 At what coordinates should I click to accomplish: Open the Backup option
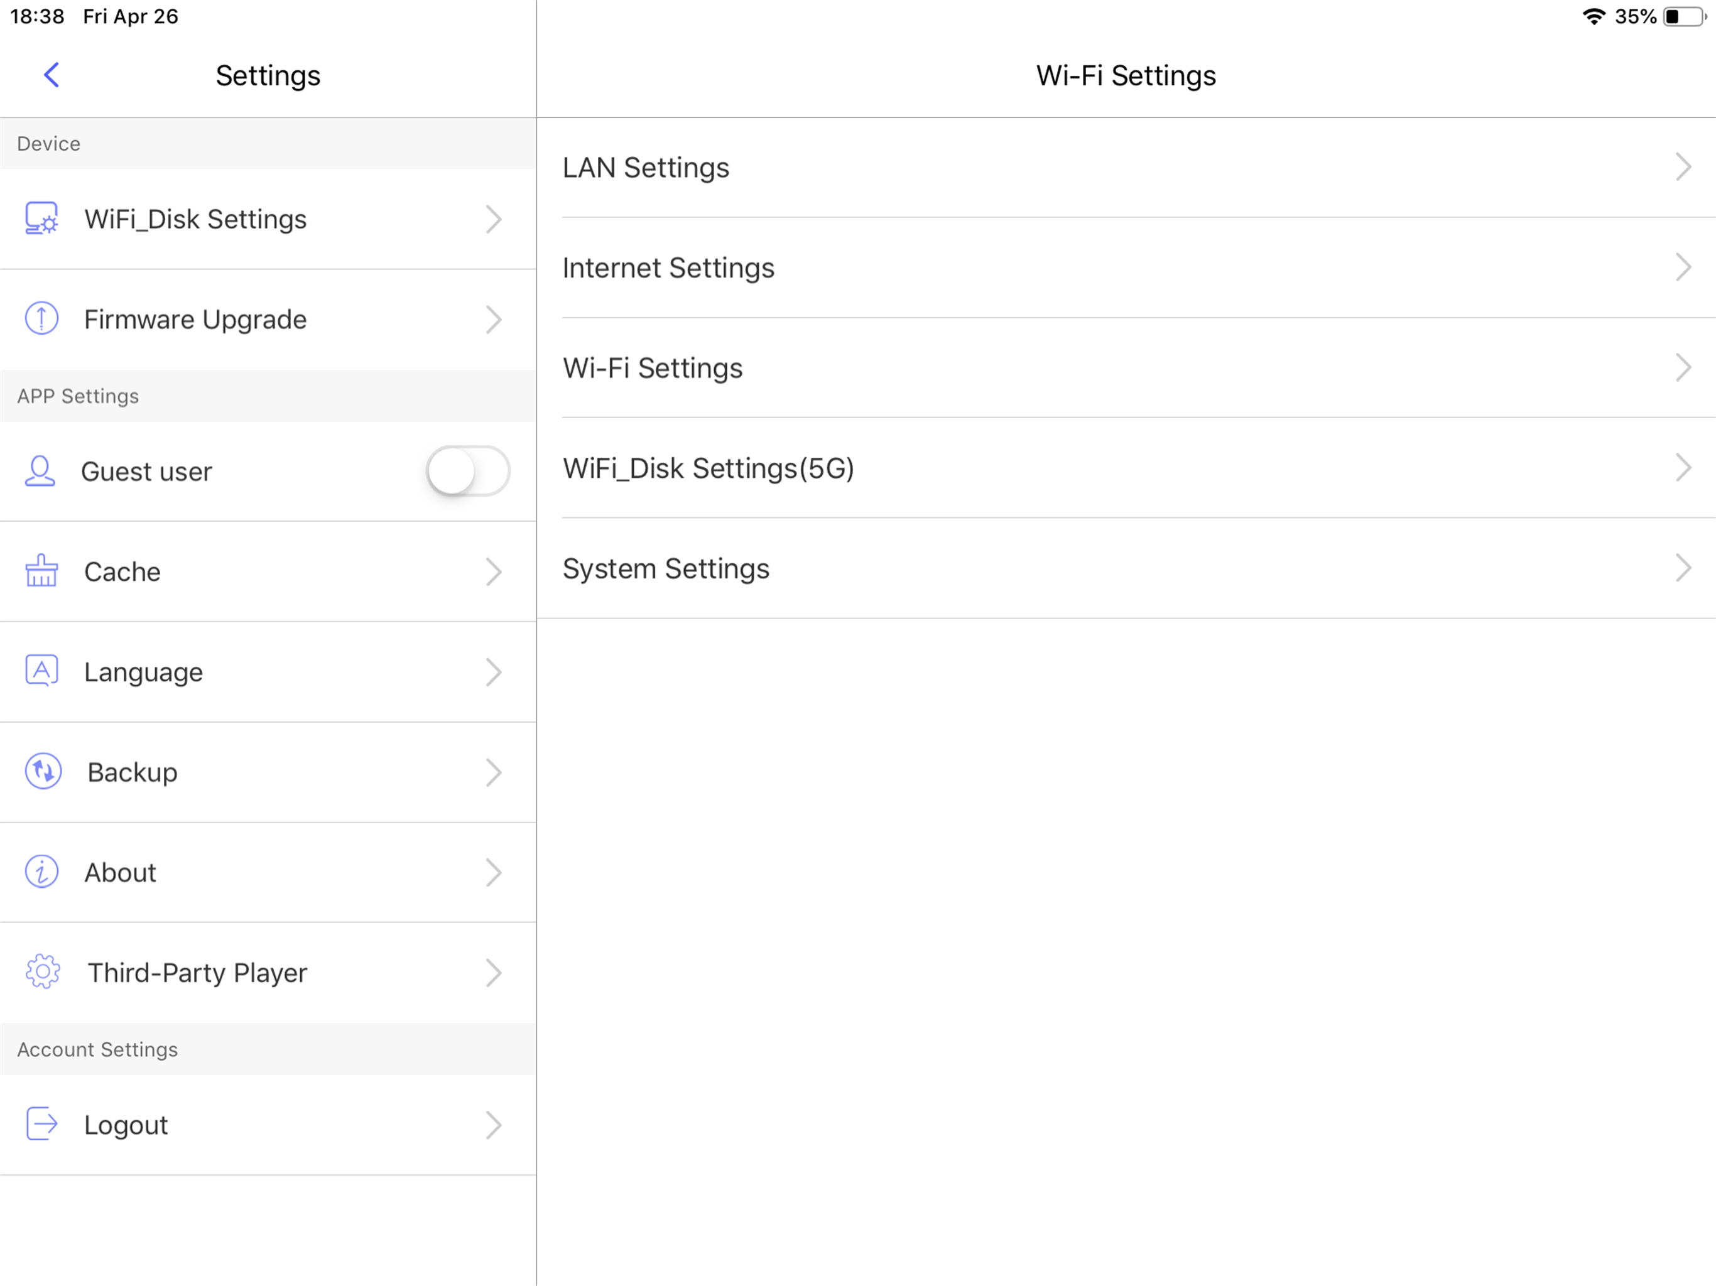coord(268,772)
